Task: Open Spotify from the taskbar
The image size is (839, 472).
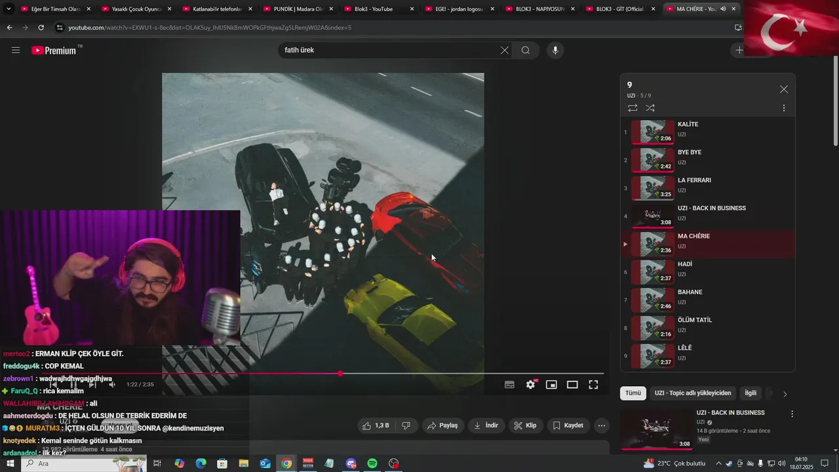Action: (x=372, y=463)
